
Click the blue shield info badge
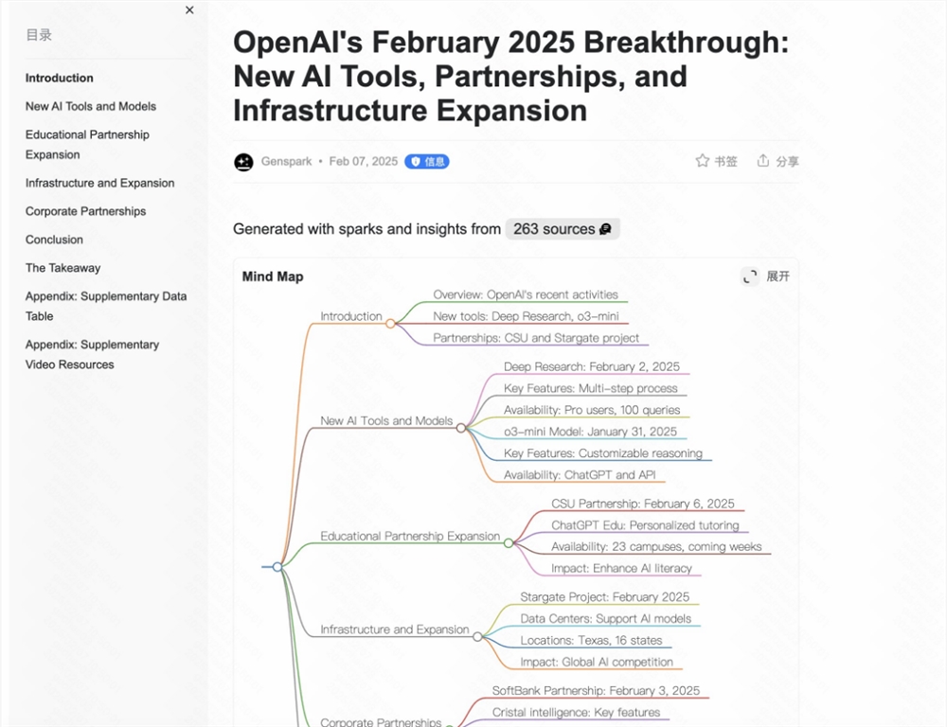tap(426, 162)
